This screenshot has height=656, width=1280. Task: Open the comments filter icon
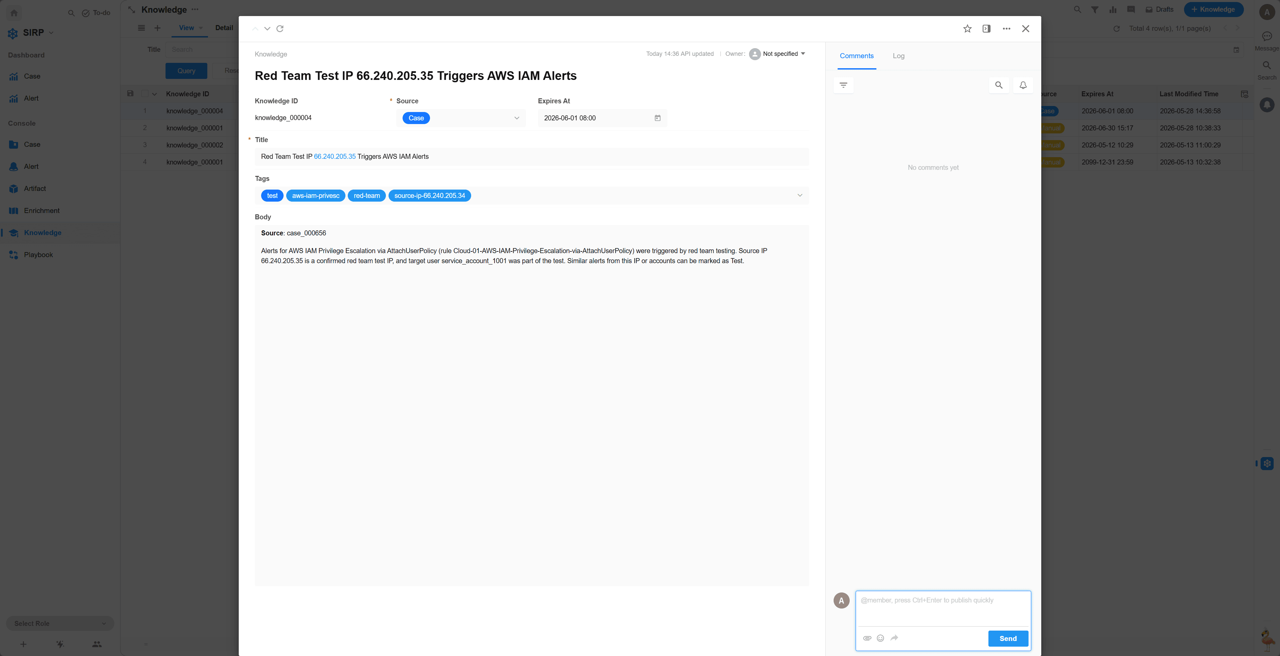coord(843,85)
